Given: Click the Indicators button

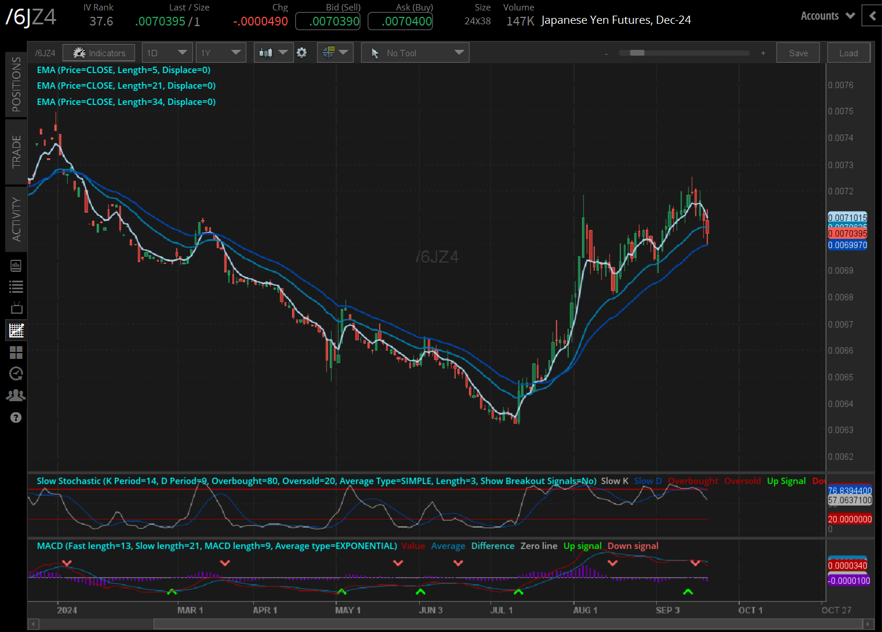Looking at the screenshot, I should 99,53.
